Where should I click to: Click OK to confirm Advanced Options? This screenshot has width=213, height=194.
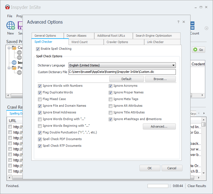pos(150,168)
